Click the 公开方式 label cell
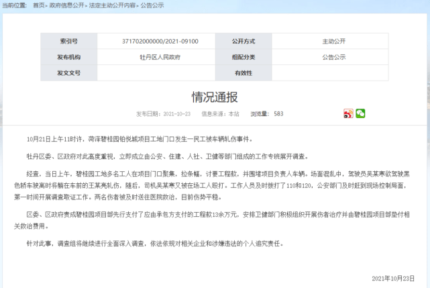The image size is (430, 288). 244,41
